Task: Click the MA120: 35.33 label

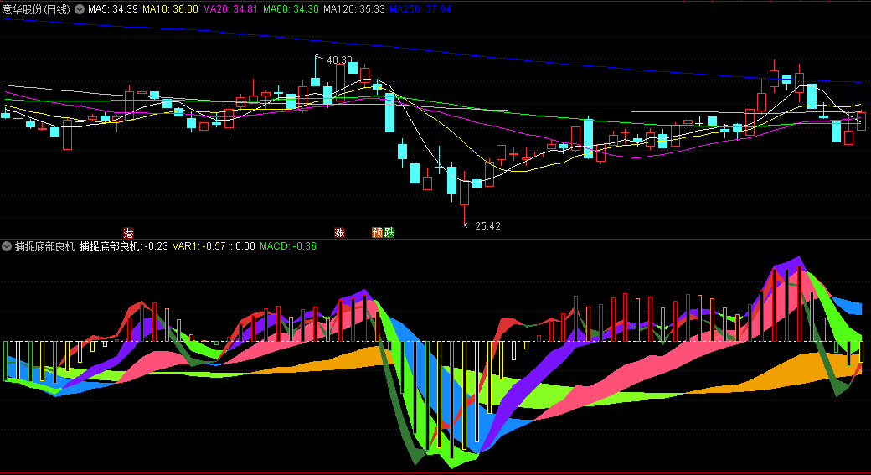Action: [x=353, y=9]
